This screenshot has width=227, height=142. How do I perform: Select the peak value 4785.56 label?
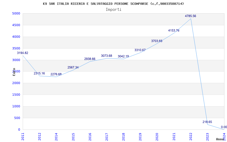pos(190,16)
